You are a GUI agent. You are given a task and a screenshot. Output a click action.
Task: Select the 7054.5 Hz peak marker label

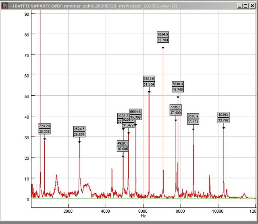click(x=163, y=37)
